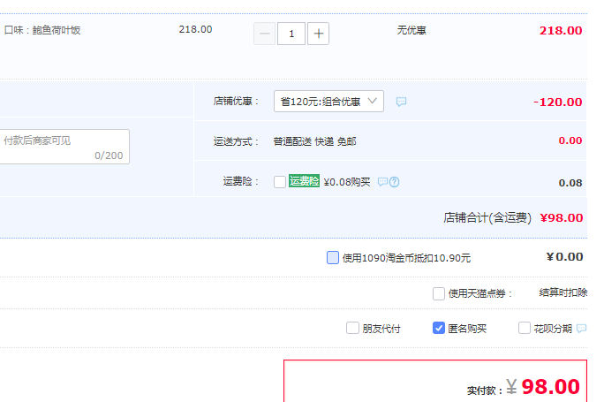Increase quantity with the plus button

[318, 34]
